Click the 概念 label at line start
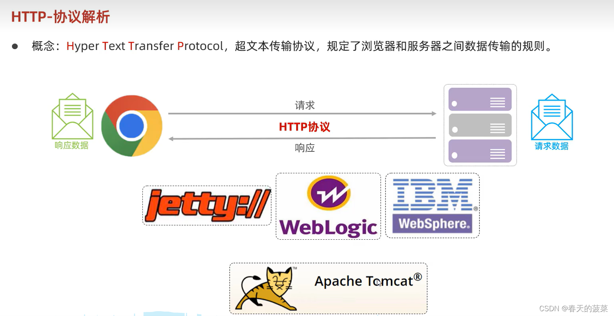Screen dimensions: 614x316 (43, 46)
